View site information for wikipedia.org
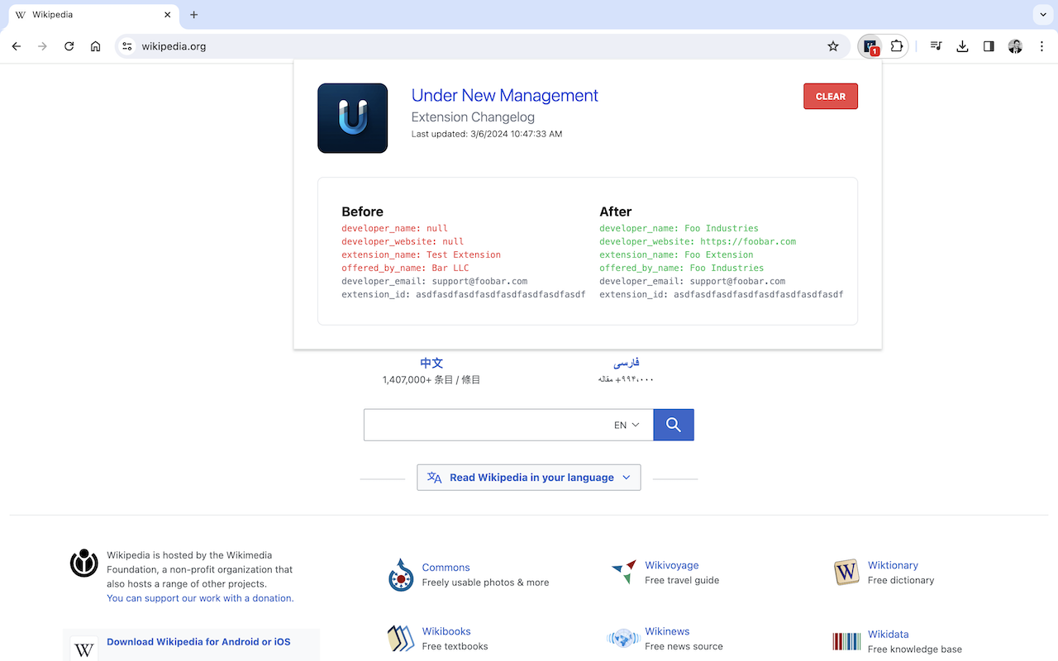 click(126, 46)
